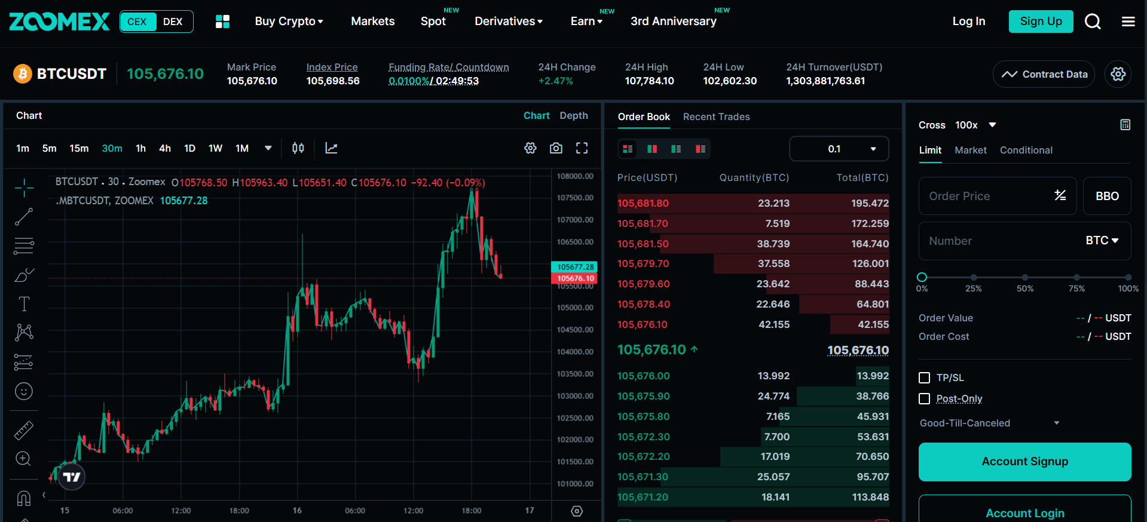1147x522 pixels.
Task: Enable the TP/SL checkbox
Action: (924, 377)
